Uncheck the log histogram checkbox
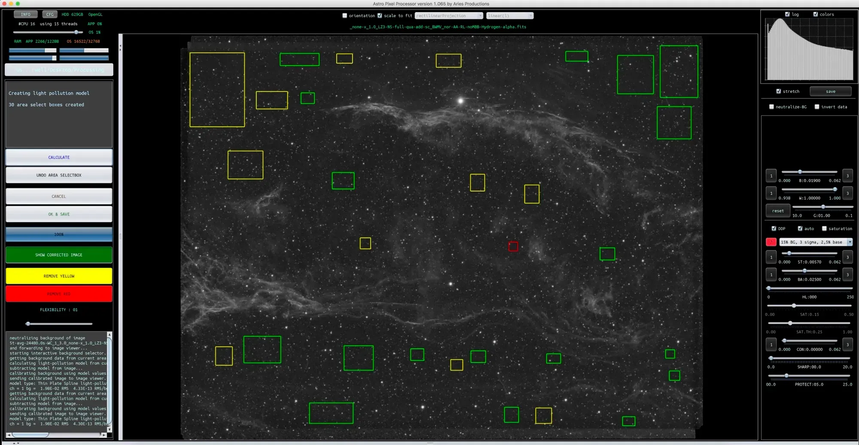Screen dimensions: 859x445 point(787,14)
